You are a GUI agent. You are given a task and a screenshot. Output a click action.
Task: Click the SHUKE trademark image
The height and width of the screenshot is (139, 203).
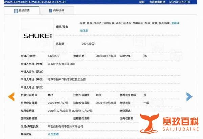pyautogui.click(x=38, y=35)
